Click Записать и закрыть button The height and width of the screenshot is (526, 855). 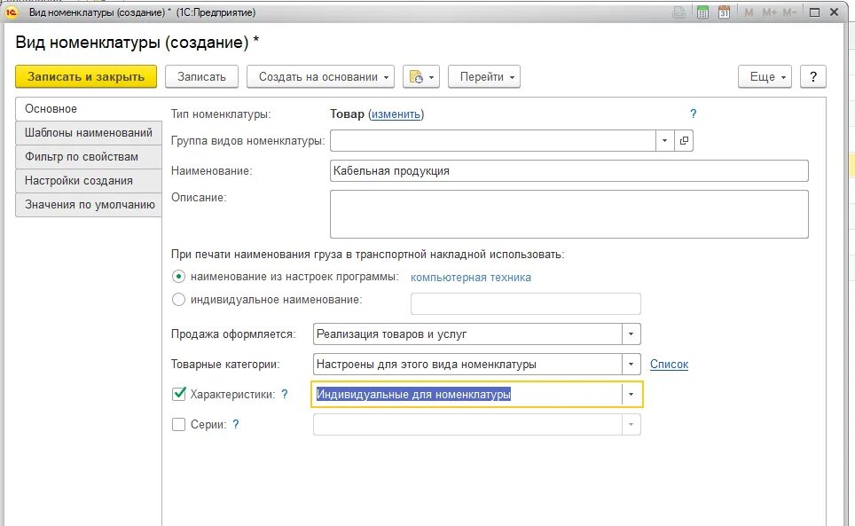(86, 77)
